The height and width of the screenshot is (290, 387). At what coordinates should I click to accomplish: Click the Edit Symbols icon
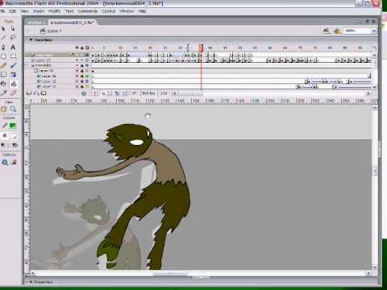pyautogui.click(x=337, y=31)
